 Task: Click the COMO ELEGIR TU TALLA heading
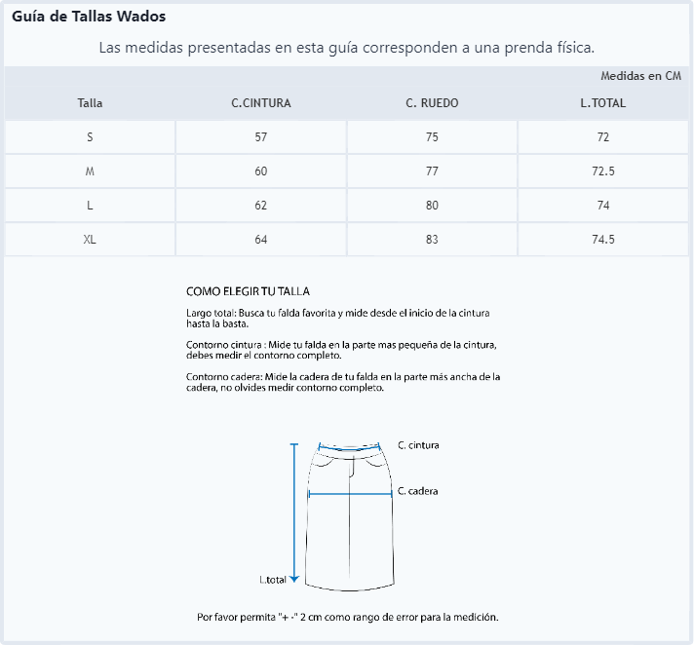(x=248, y=291)
